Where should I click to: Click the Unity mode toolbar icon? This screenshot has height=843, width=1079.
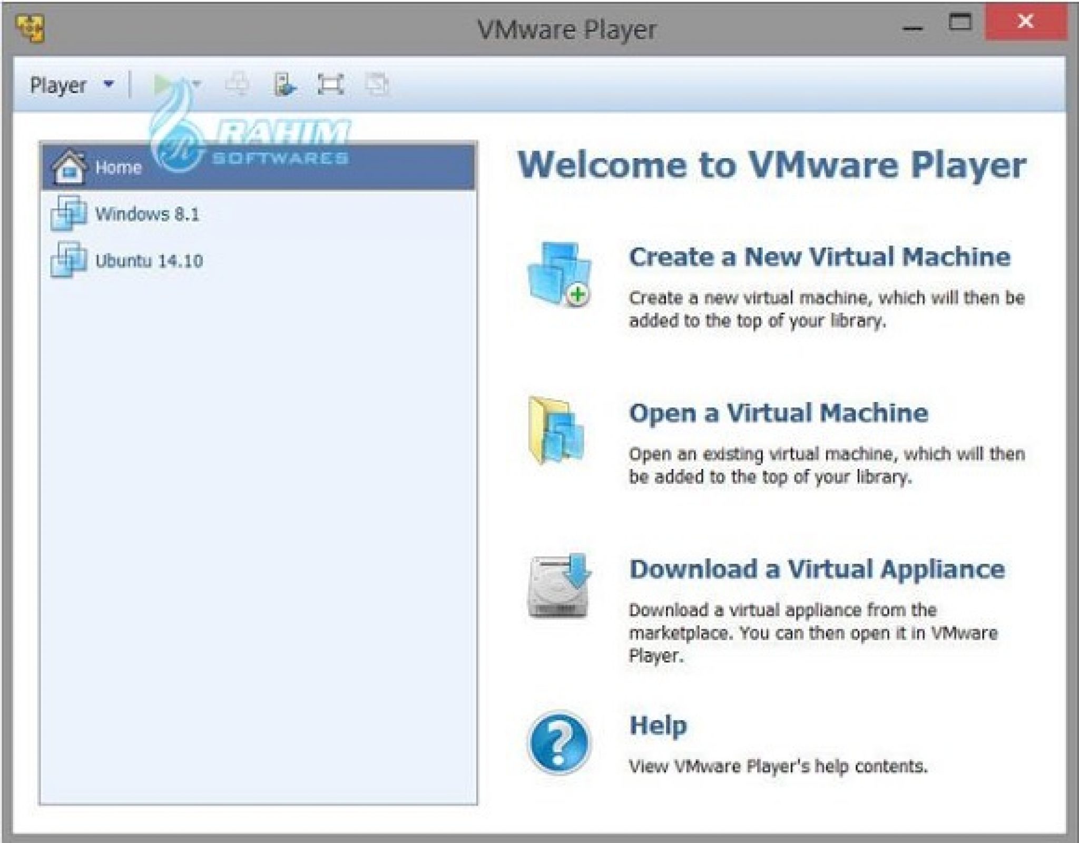click(377, 84)
